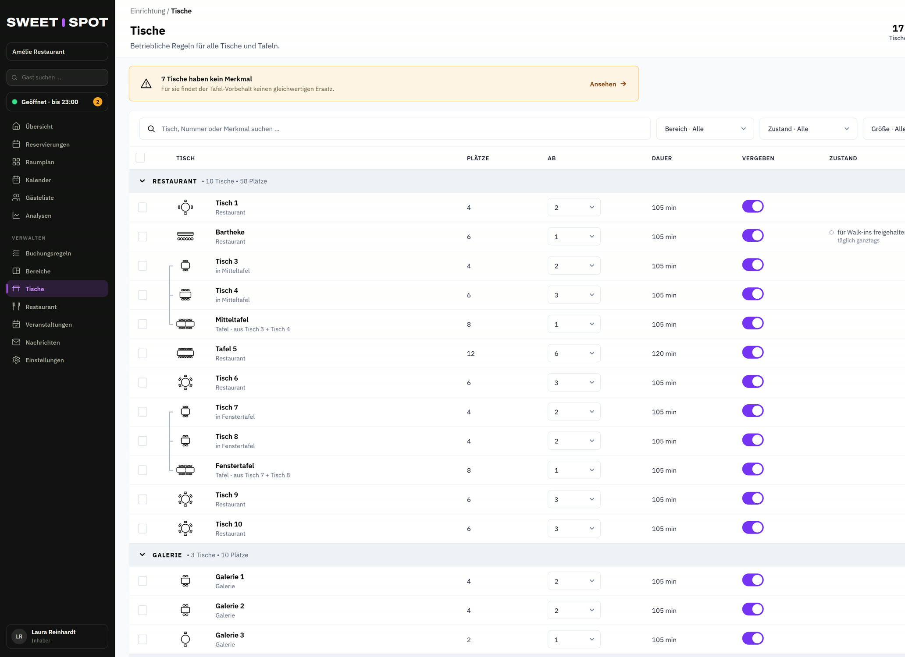This screenshot has height=657, width=905.
Task: Click the two-seat table icon of Galerie 3
Action: tap(185, 639)
